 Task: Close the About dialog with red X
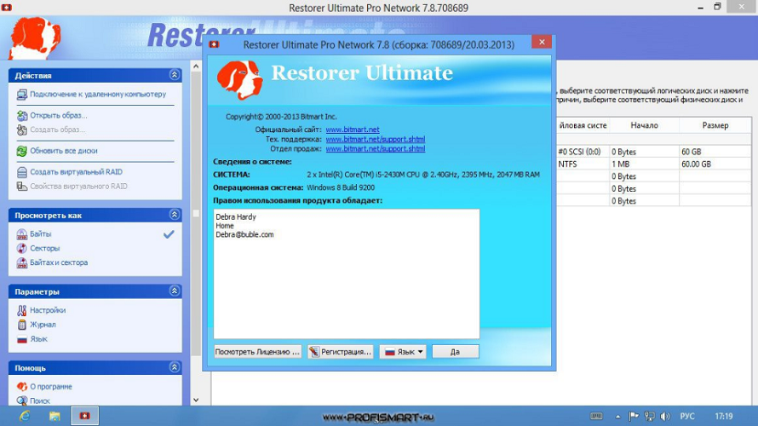[x=542, y=42]
